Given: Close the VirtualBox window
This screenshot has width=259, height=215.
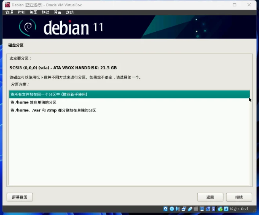Looking at the screenshot, I should pos(249,5).
